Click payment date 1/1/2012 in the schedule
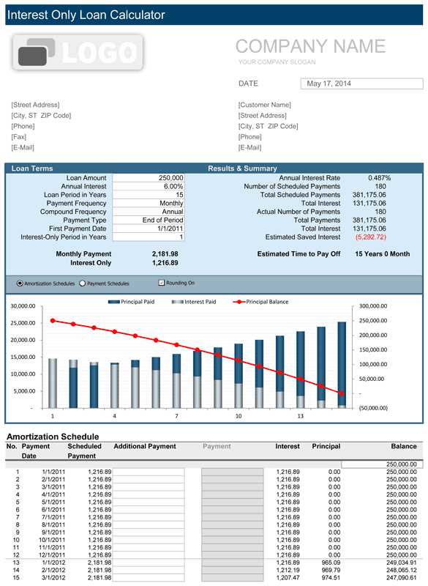Viewport: 428px width, 586px height. [x=53, y=563]
